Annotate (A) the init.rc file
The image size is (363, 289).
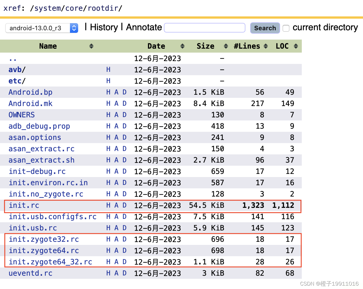coord(116,205)
